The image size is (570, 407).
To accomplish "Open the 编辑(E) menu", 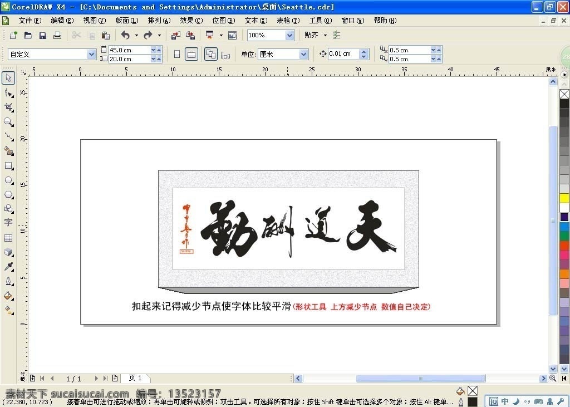I will pos(62,21).
